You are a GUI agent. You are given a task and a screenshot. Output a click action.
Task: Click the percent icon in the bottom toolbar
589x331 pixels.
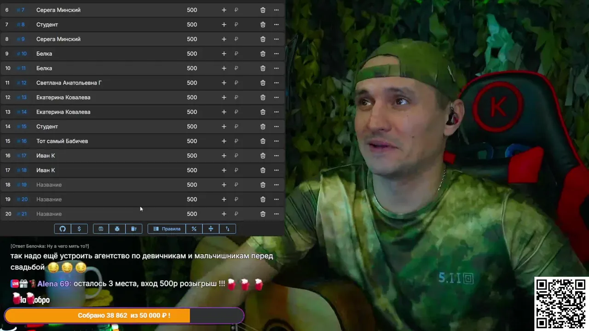(194, 228)
